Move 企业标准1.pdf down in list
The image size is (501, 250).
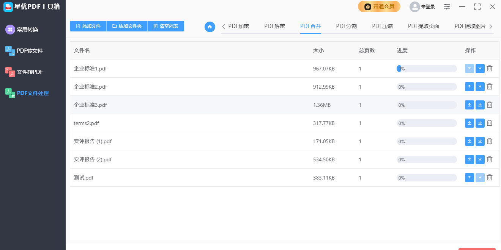480,69
